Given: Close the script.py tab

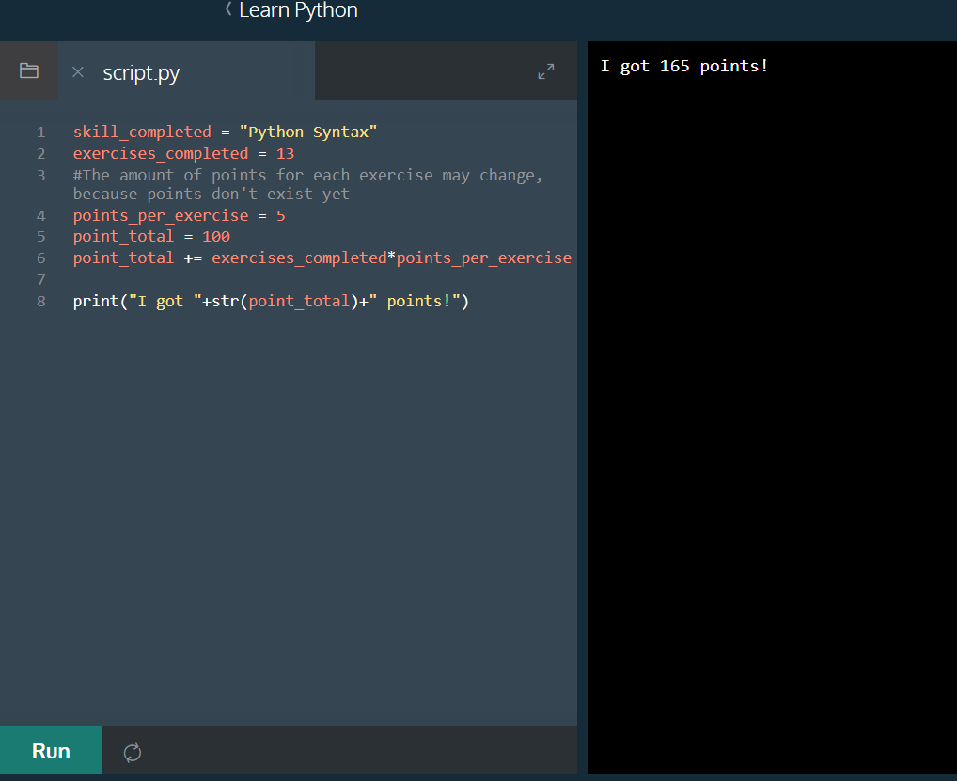Looking at the screenshot, I should [77, 72].
